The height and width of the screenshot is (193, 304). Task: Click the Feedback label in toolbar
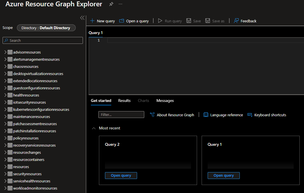point(248,21)
